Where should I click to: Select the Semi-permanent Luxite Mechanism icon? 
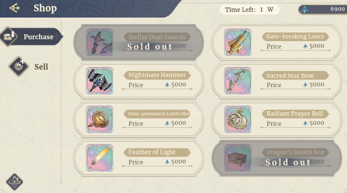(x=100, y=120)
